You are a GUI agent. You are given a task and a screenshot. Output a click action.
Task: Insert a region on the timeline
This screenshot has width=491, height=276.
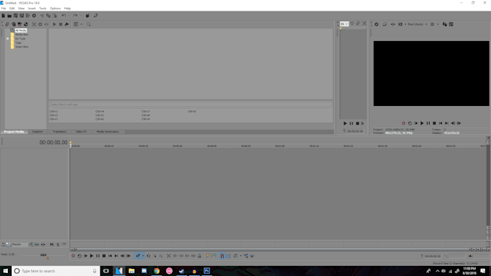[x=214, y=256]
